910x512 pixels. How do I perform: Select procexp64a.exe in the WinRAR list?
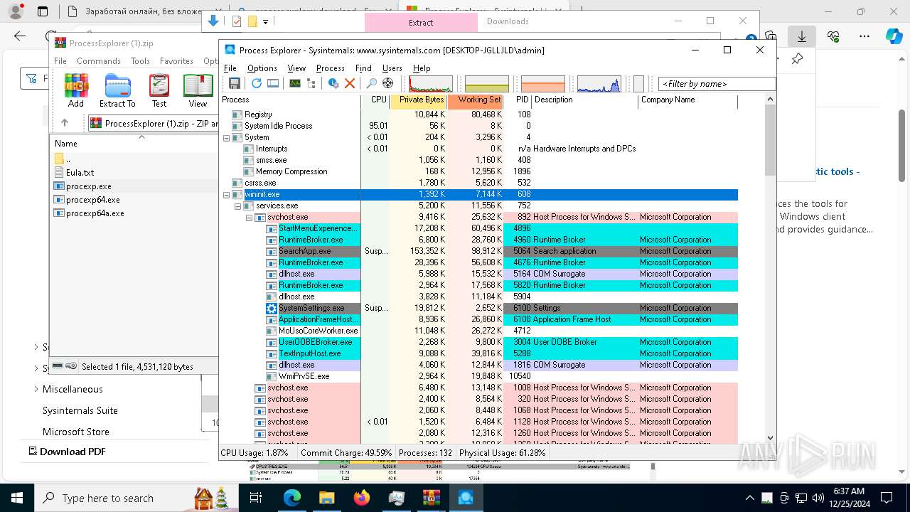95,213
